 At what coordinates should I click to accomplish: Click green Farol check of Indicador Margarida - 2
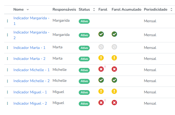pos(101,34)
